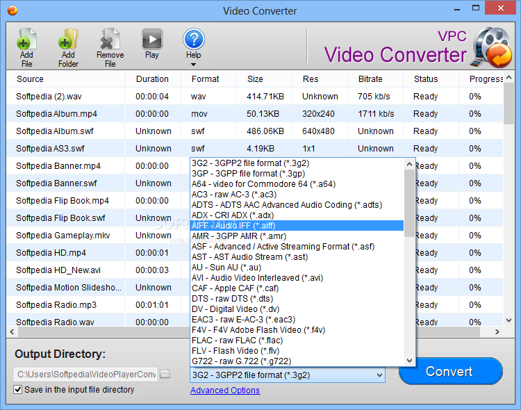This screenshot has height=410, width=521.
Task: Select the Softpedia HD_New.avi row
Action: tap(99, 270)
